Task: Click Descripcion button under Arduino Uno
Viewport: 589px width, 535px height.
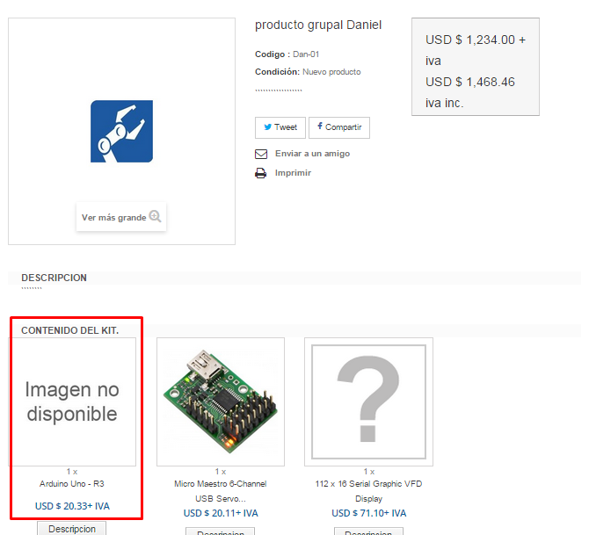Action: 72,528
